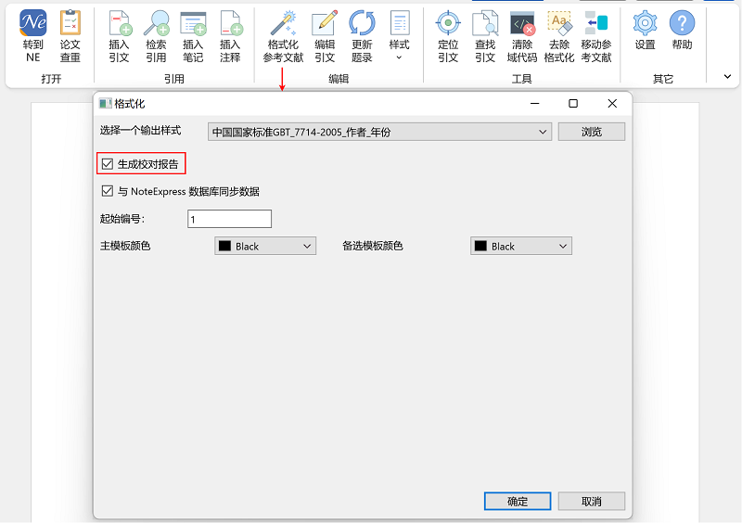Open 编辑引文 edit citation tool
The width and height of the screenshot is (742, 523).
[x=325, y=36]
